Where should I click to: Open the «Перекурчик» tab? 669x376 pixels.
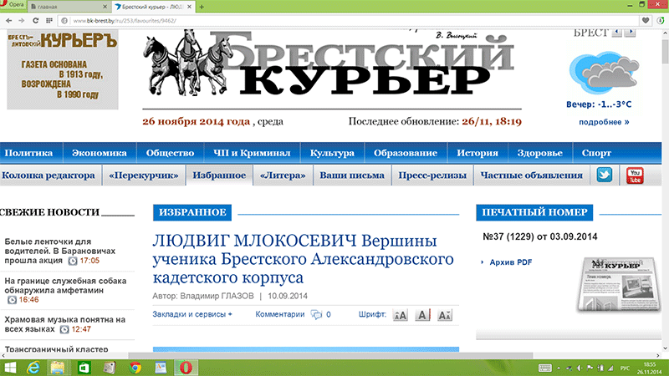pyautogui.click(x=144, y=175)
